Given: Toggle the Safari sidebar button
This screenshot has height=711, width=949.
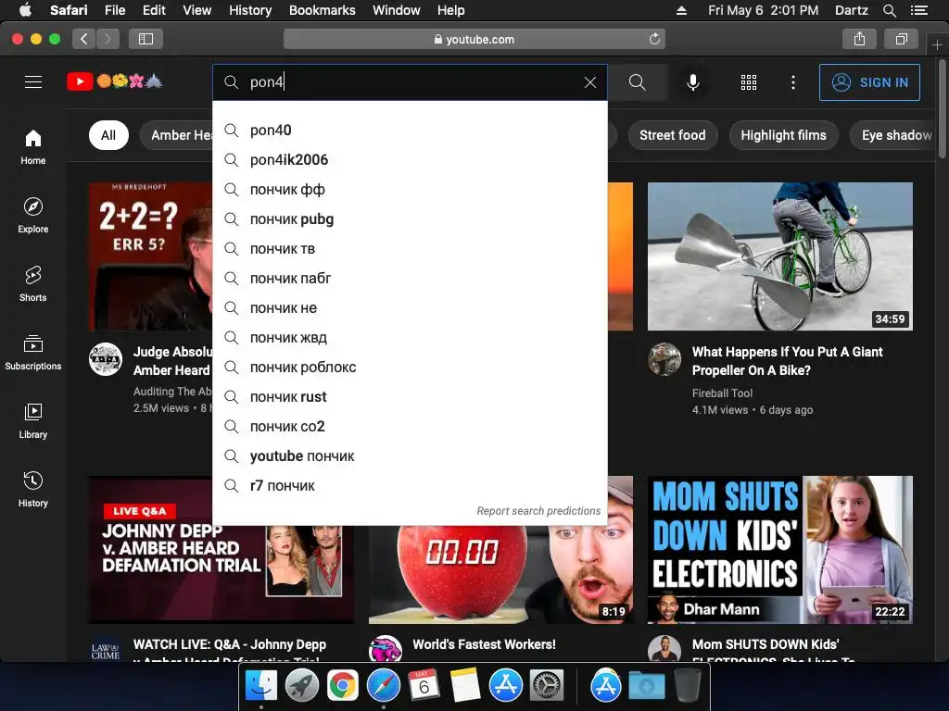Looking at the screenshot, I should (x=146, y=39).
